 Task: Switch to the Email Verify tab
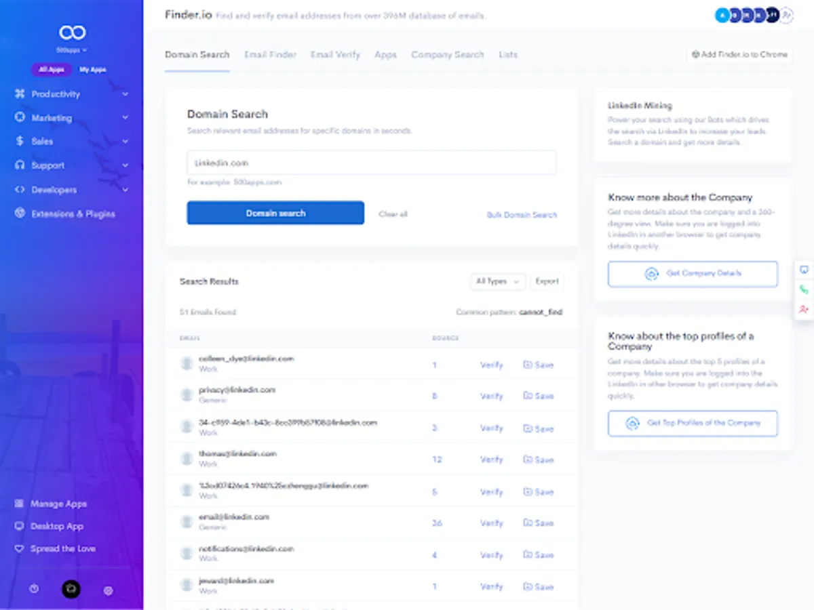coord(335,55)
